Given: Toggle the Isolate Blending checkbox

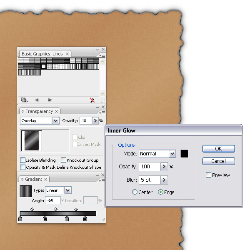Looking at the screenshot, I should point(22,160).
